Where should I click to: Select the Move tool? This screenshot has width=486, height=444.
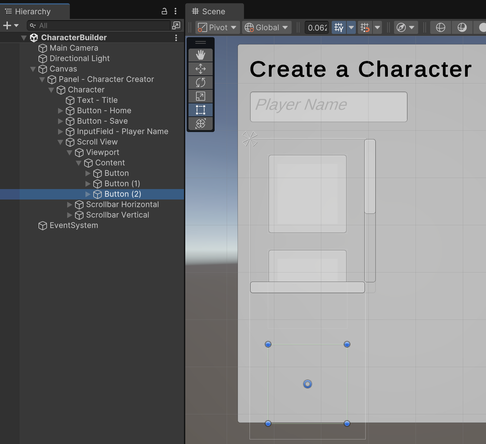tap(200, 69)
